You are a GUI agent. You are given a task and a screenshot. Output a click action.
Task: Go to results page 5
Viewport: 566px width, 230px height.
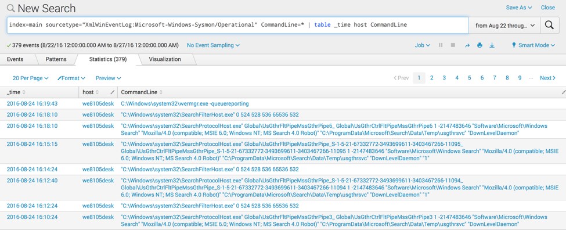pyautogui.click(x=469, y=78)
